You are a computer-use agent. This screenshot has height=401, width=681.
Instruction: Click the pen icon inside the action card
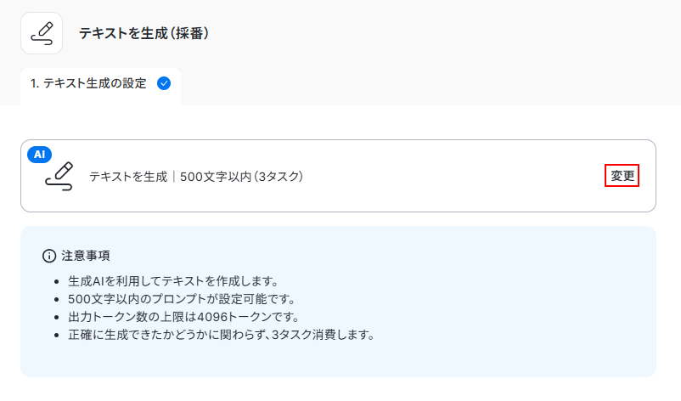[x=59, y=176]
